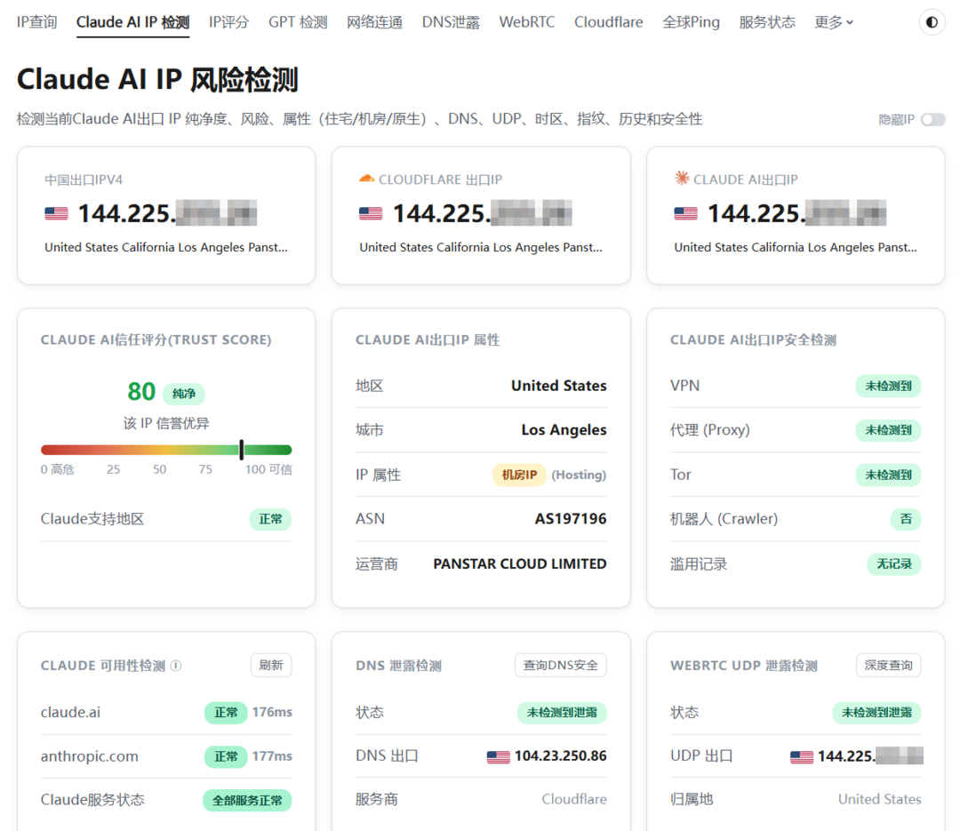Click the Claude AI starburst logo icon

(x=682, y=179)
